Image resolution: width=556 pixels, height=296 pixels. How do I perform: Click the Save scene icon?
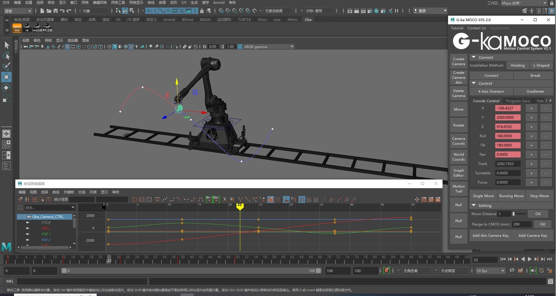55,11
